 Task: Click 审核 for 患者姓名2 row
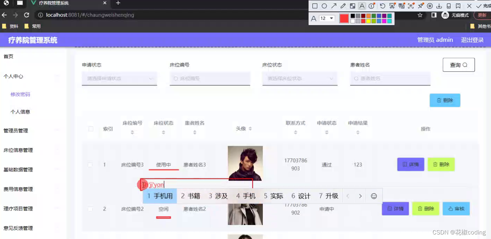[x=456, y=209]
